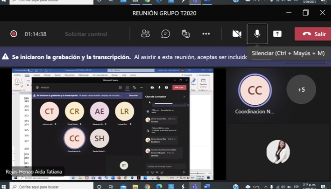Select Referencias tab in shared Word ribbon
333x189 pixels.
click(x=84, y=75)
